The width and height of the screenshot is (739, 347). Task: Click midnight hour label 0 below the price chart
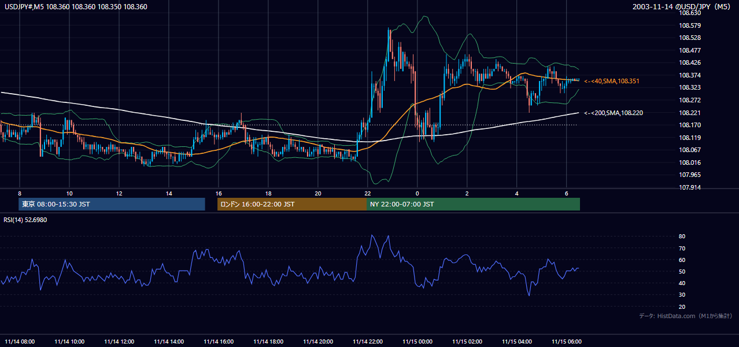417,193
